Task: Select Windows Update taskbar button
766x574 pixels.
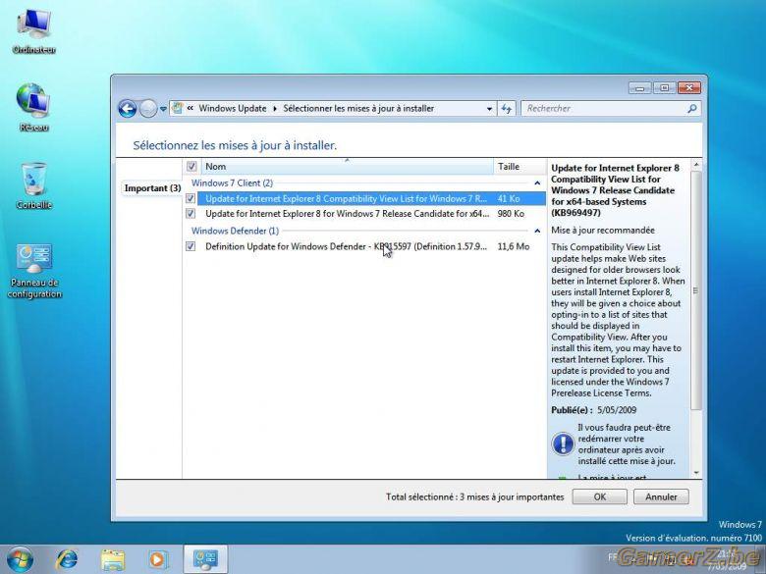Action: click(205, 559)
